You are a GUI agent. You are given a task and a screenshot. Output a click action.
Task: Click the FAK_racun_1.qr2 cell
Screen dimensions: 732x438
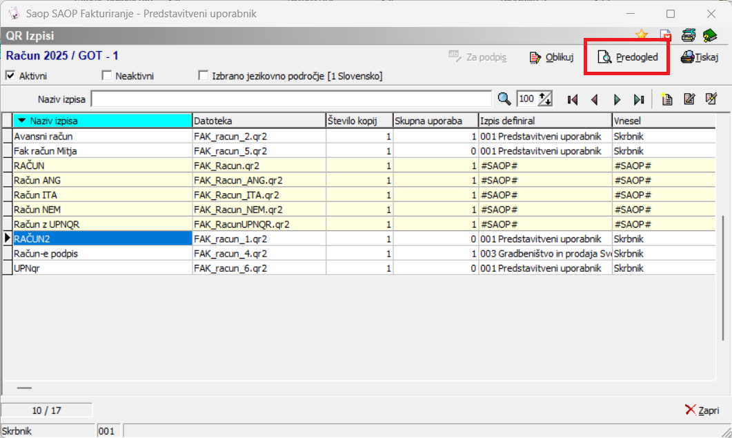click(x=259, y=239)
